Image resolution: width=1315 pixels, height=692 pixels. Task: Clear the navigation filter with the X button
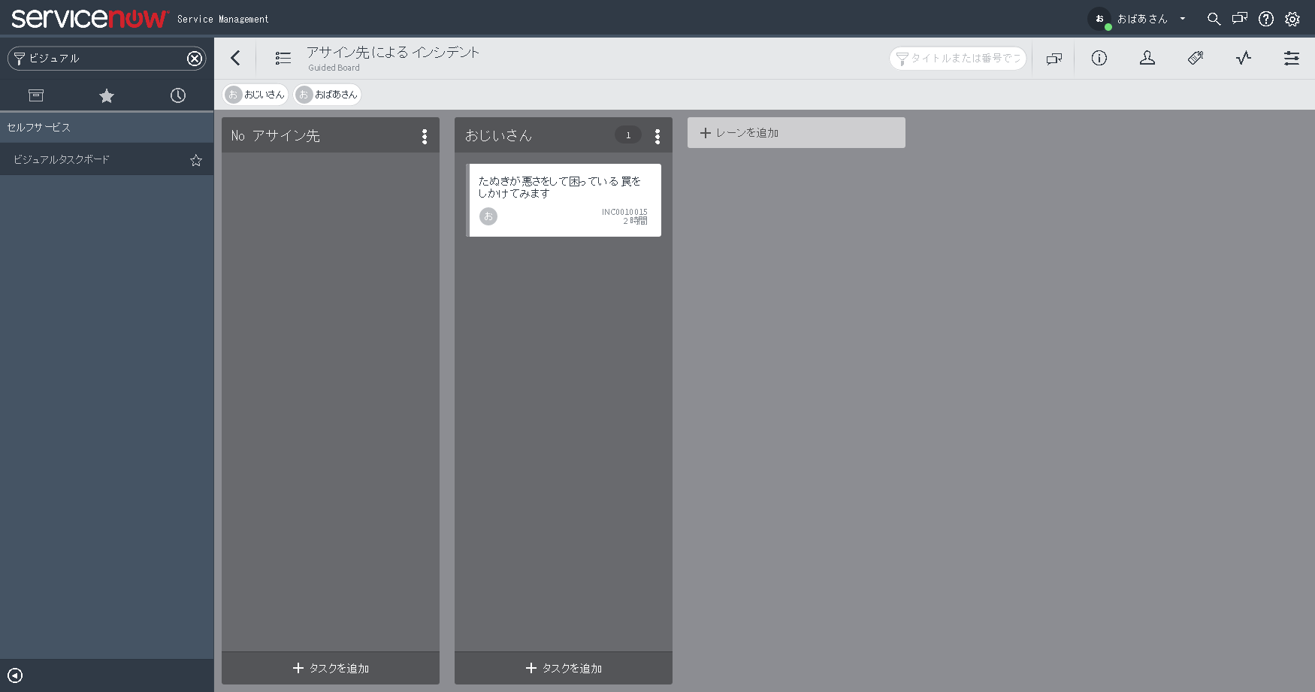195,59
